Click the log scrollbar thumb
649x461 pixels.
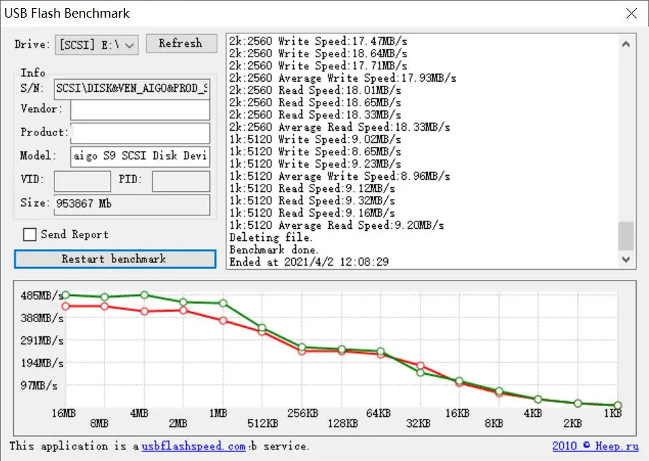625,236
